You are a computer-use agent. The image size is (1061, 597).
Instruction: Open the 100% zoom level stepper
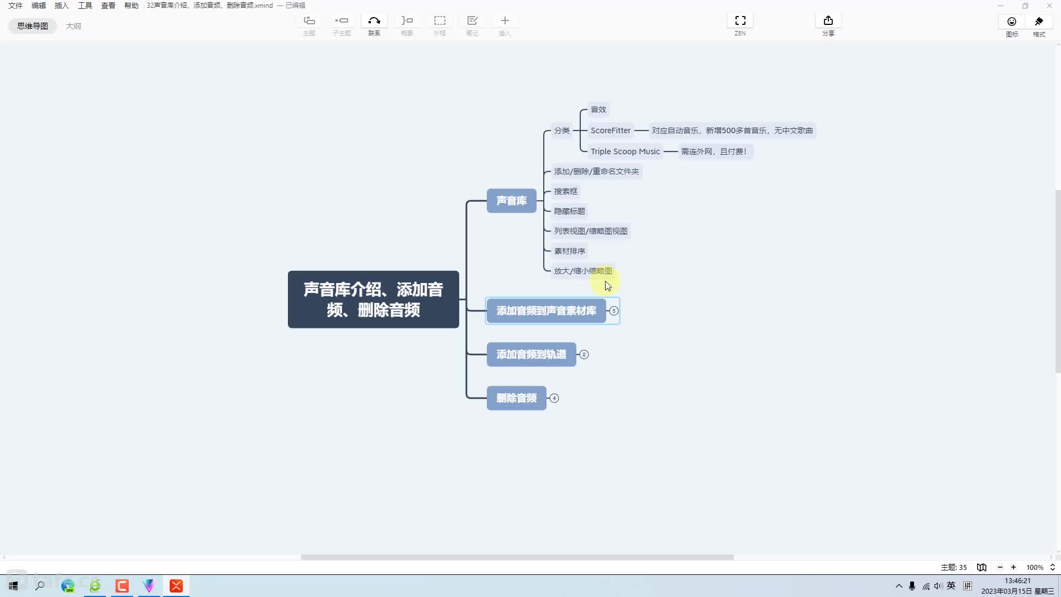[x=1052, y=567]
